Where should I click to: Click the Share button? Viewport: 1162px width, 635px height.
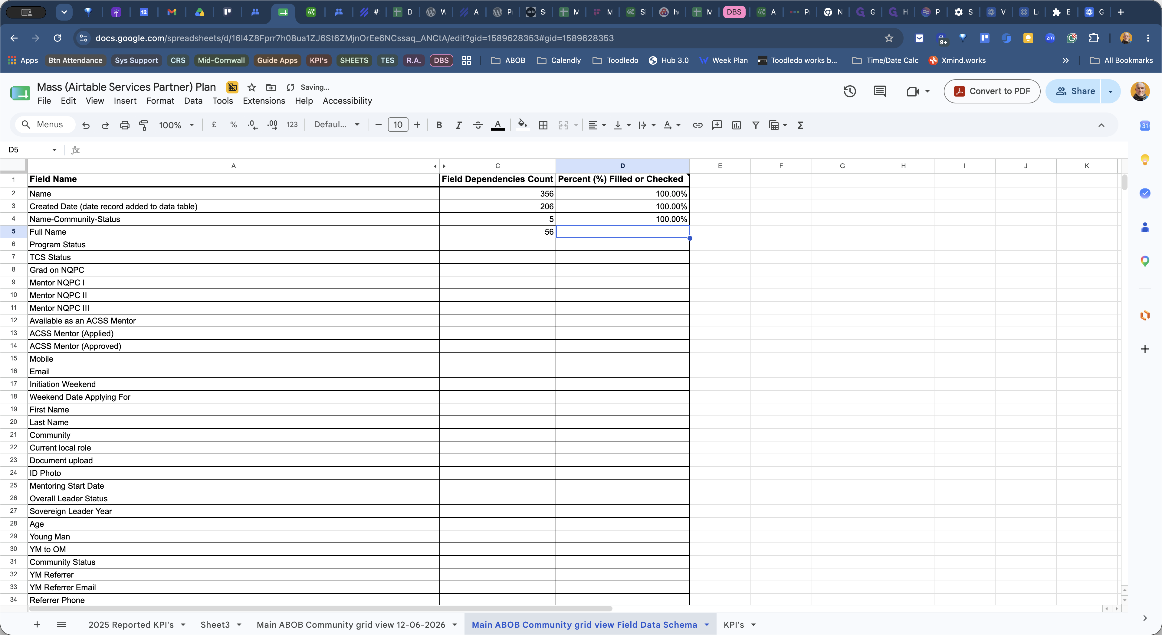(1074, 92)
